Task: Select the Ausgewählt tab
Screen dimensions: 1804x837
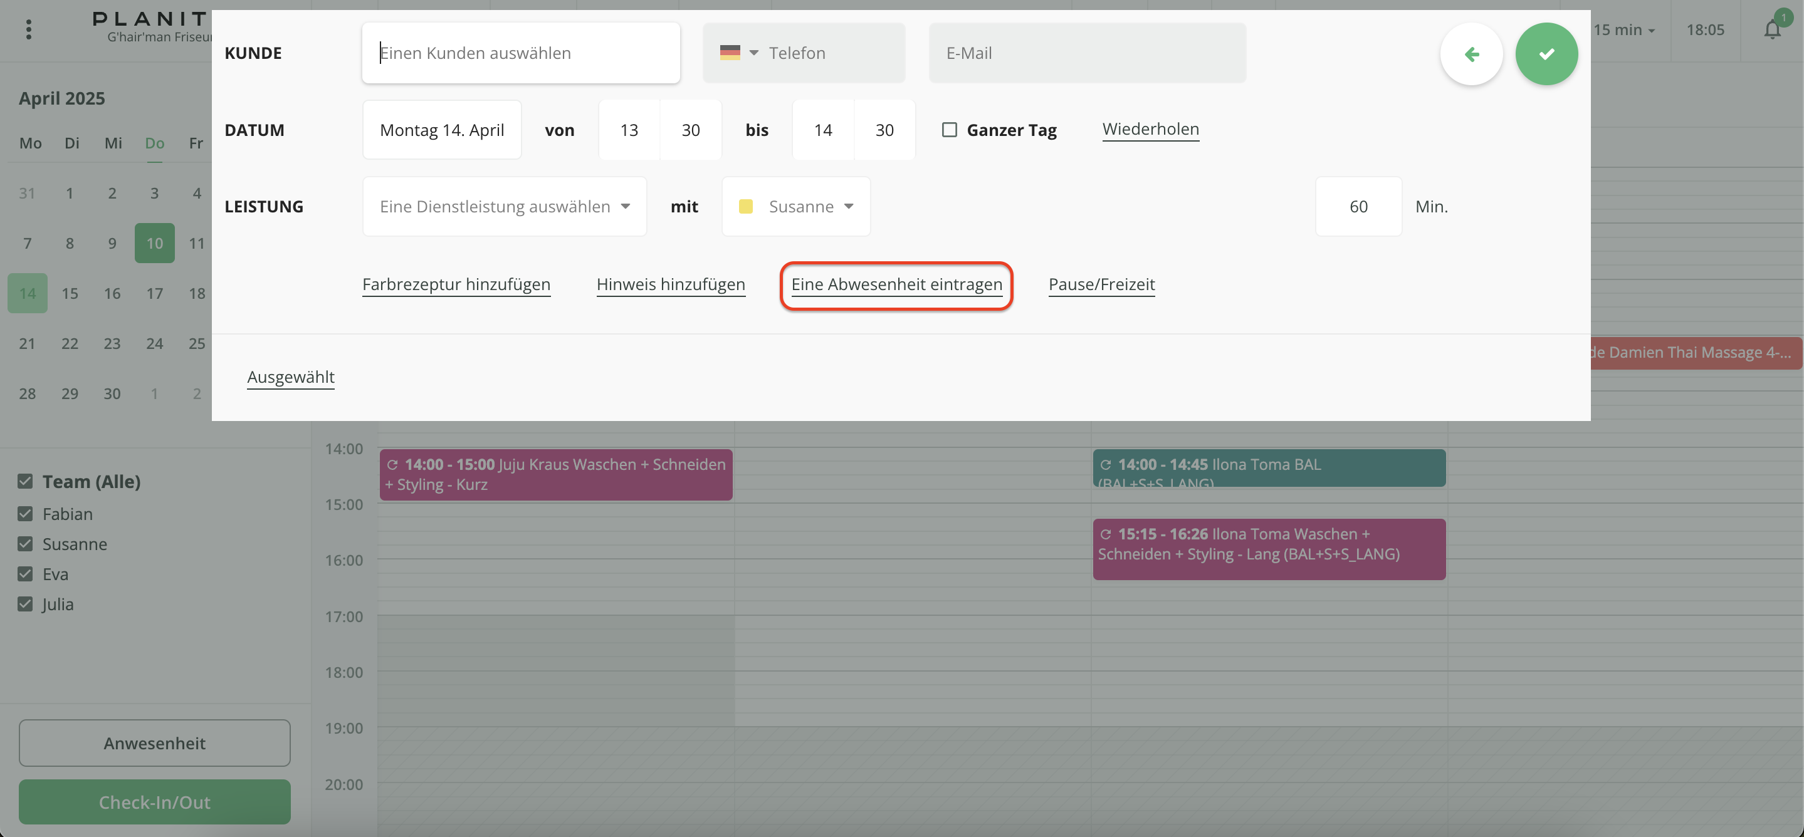Action: [x=291, y=377]
